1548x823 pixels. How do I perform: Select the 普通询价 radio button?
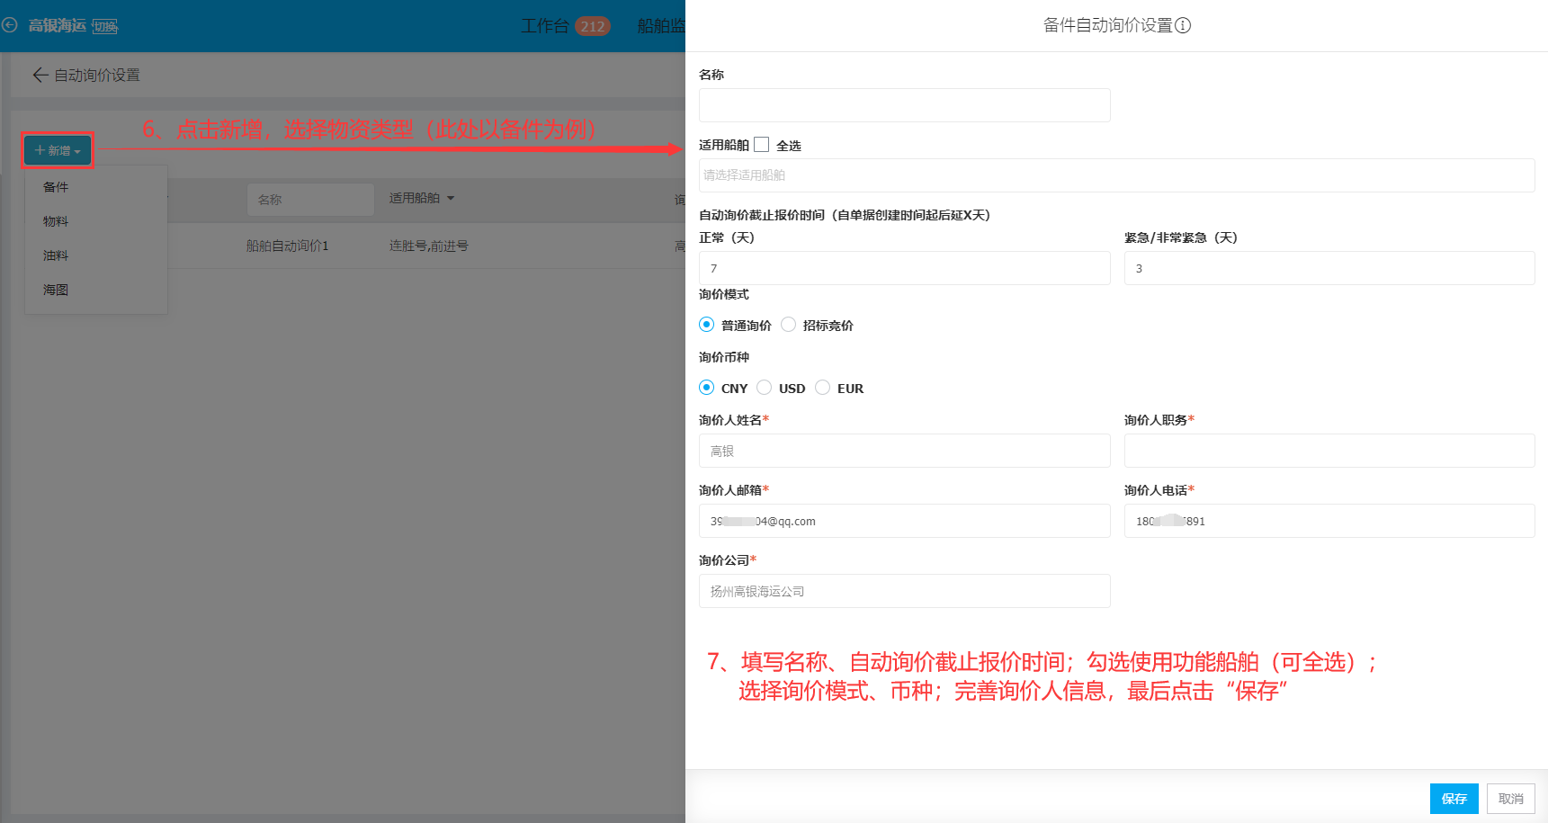[x=707, y=325]
